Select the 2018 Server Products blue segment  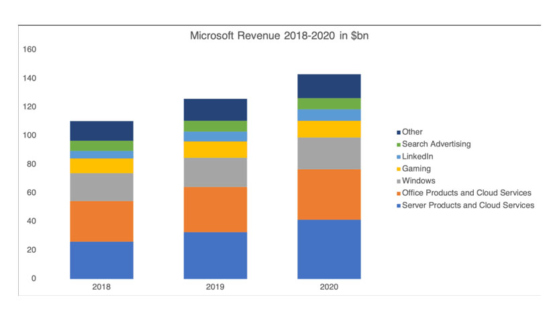(x=101, y=260)
